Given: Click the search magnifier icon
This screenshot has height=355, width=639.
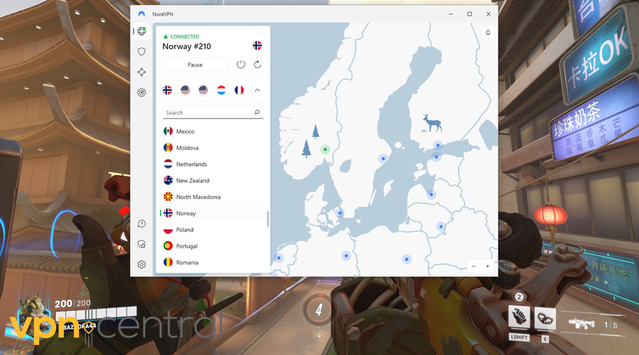Looking at the screenshot, I should [257, 112].
